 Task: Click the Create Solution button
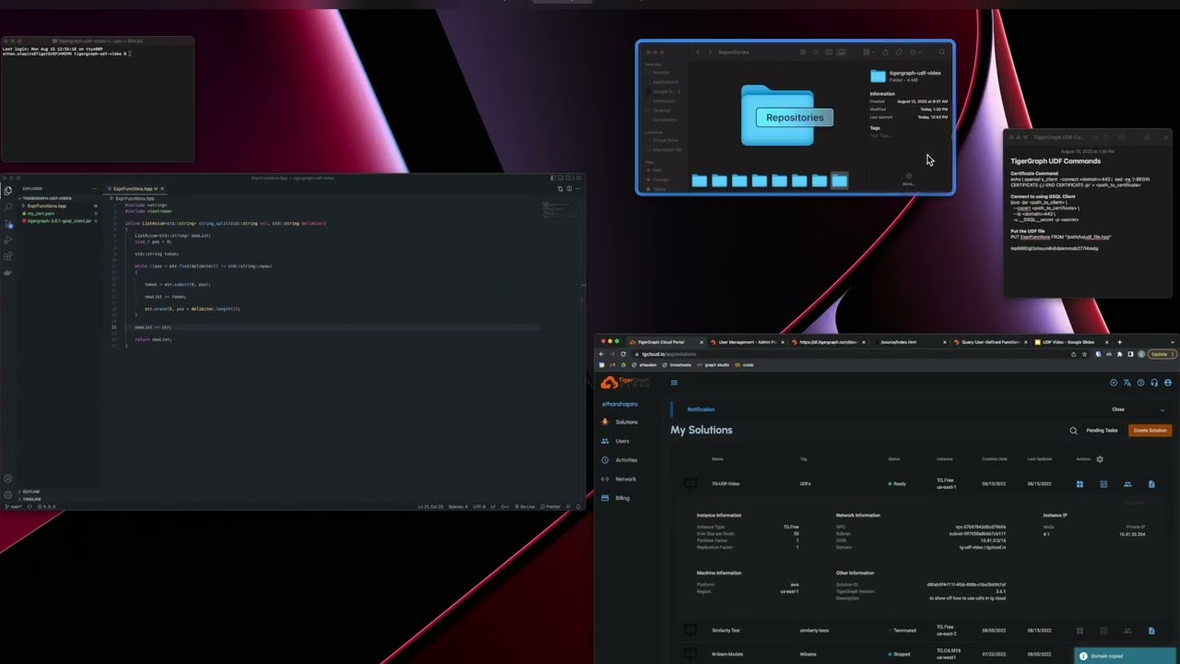pyautogui.click(x=1150, y=431)
